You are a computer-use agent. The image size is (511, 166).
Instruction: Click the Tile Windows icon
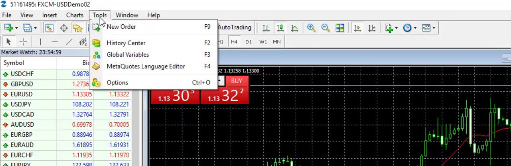[340, 28]
